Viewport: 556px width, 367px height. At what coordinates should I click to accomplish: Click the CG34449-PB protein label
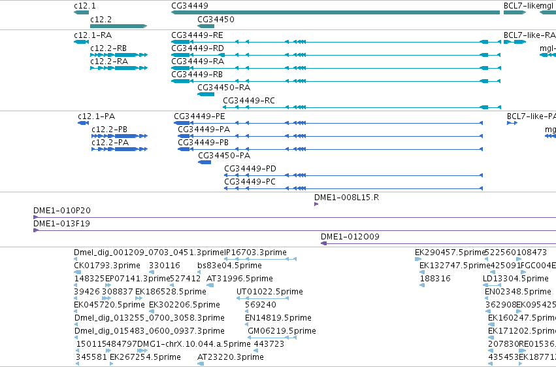203,143
